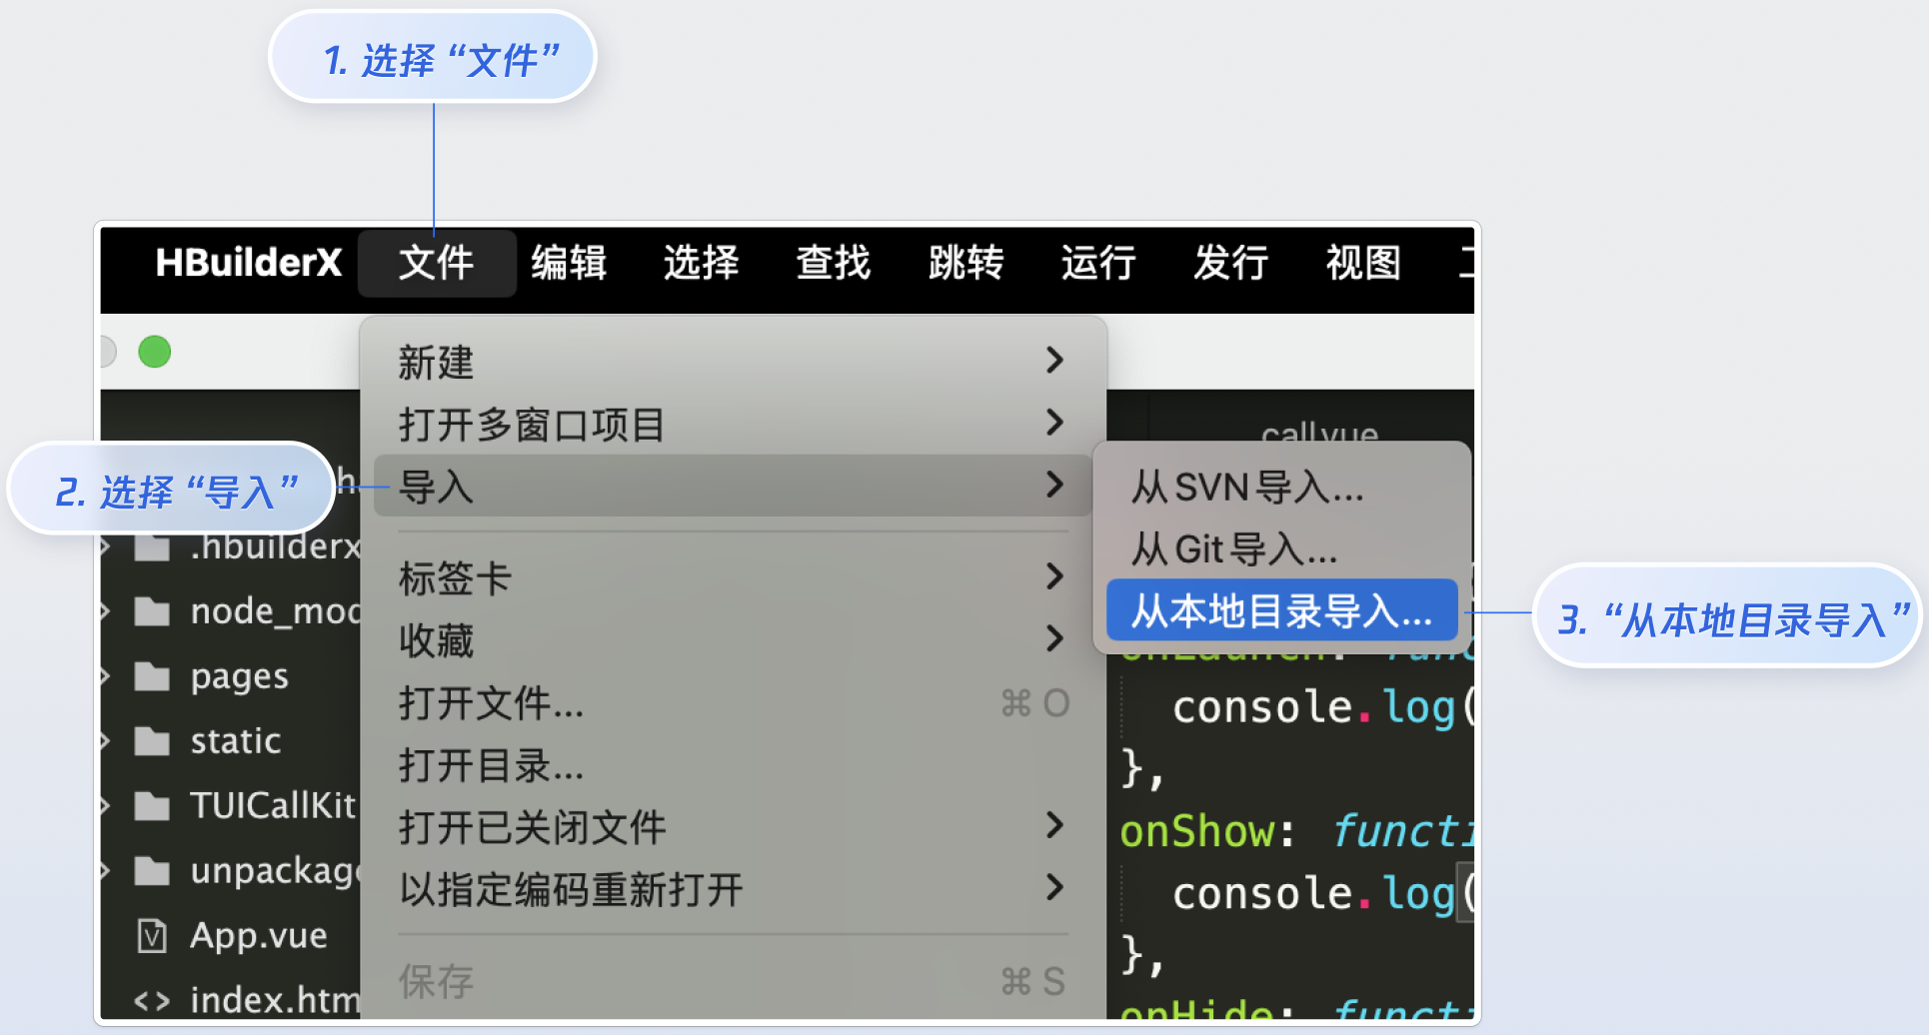Screen dimensions: 1929x1035
Task: Click the TUICallKit folder icon
Action: (152, 805)
